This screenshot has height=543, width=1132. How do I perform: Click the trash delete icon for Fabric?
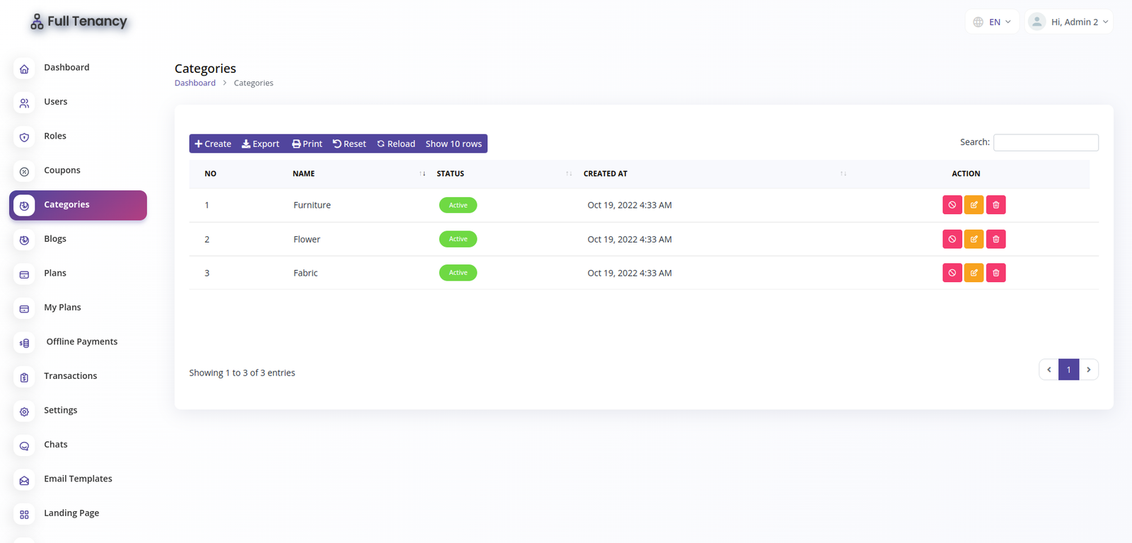pos(995,273)
